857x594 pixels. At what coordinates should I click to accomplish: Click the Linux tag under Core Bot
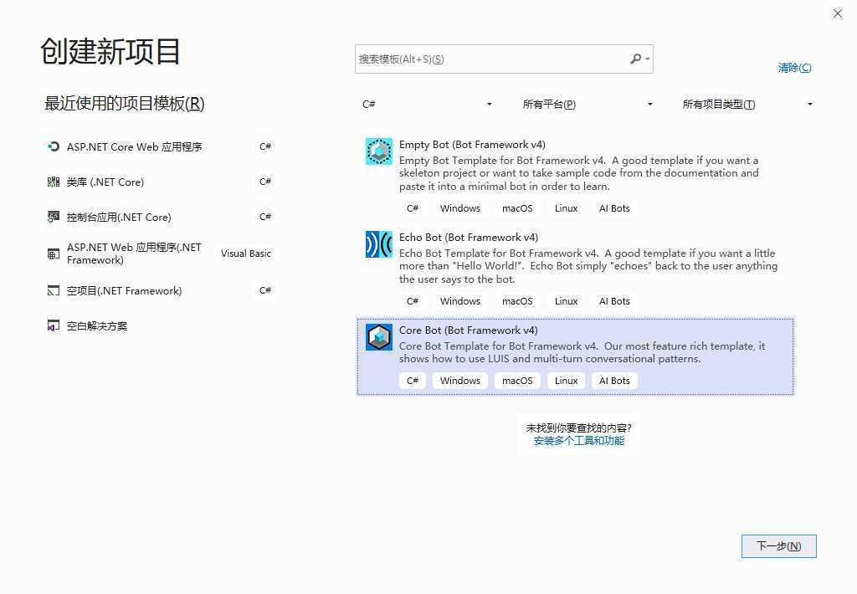coord(566,381)
